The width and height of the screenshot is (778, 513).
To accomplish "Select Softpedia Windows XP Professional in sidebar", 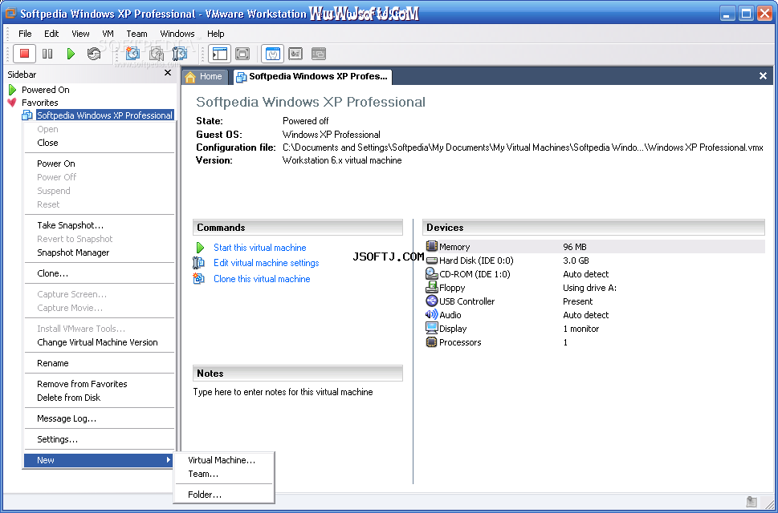I will pyautogui.click(x=104, y=115).
